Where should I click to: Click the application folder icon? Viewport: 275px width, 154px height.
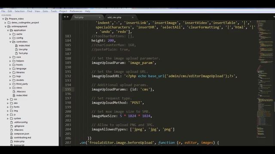point(12,30)
